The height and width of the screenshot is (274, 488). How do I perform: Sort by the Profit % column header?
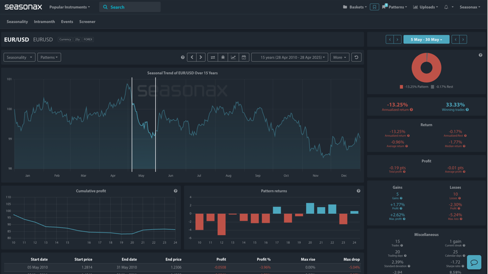264,259
